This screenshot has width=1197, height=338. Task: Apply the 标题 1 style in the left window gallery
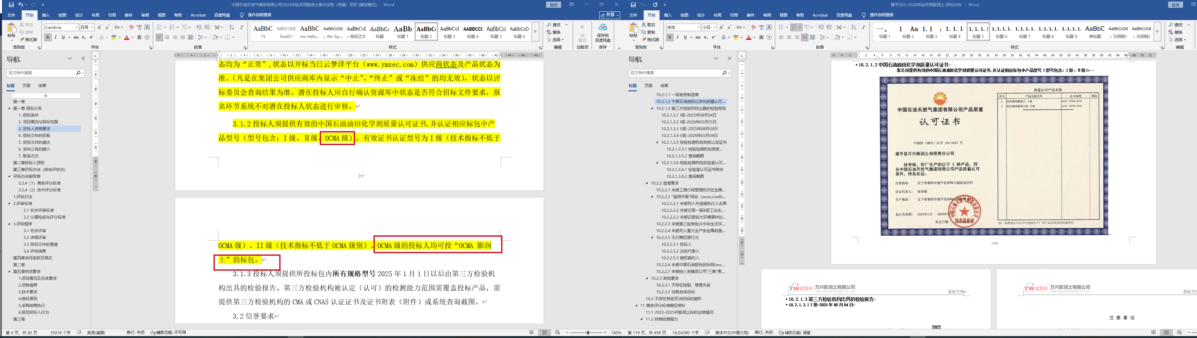point(402,32)
